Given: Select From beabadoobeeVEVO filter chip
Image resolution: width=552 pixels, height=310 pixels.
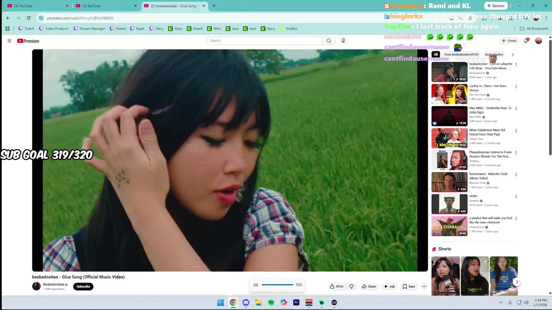Looking at the screenshot, I should click(x=461, y=55).
